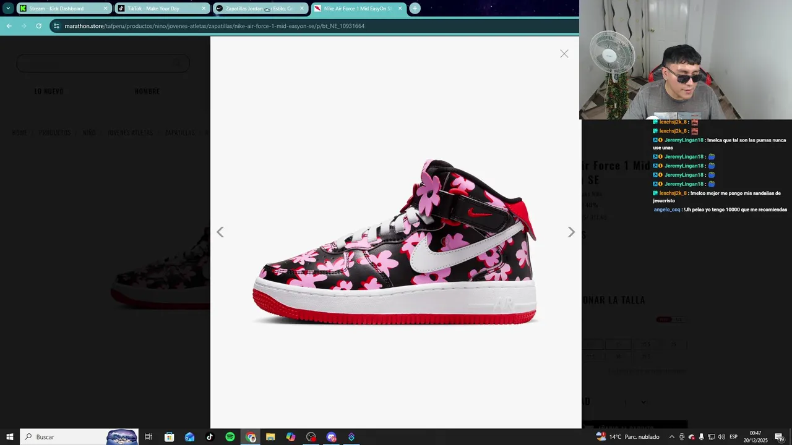Image resolution: width=792 pixels, height=445 pixels.
Task: Open Task View on the taskbar
Action: (148, 437)
